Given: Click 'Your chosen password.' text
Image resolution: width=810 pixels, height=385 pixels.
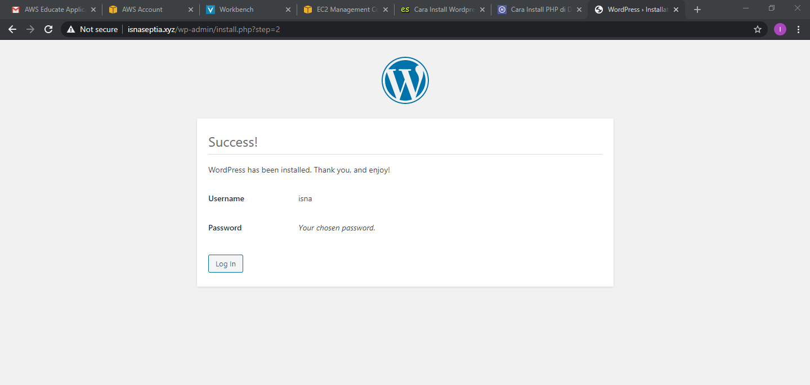Looking at the screenshot, I should coord(337,228).
